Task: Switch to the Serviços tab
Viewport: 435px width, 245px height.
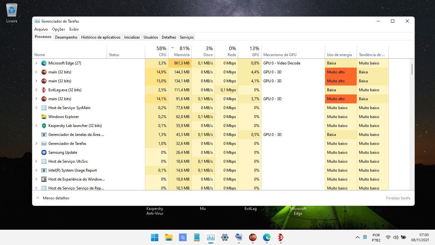Action: (x=187, y=37)
